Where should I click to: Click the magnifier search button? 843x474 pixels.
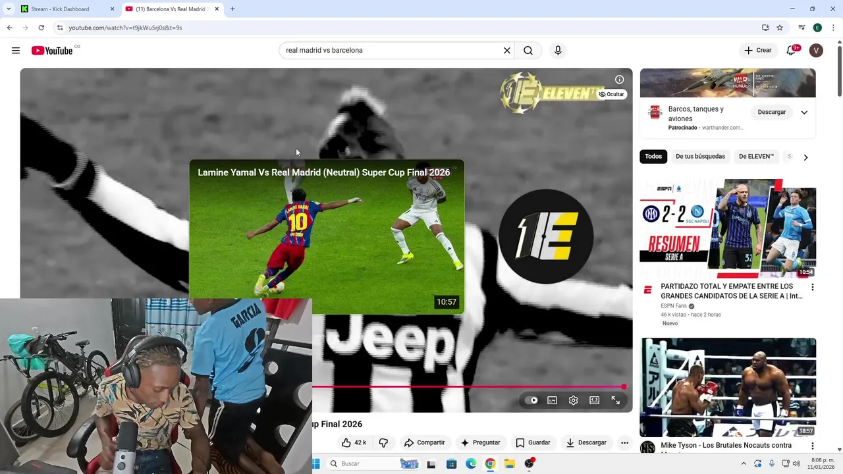click(528, 51)
